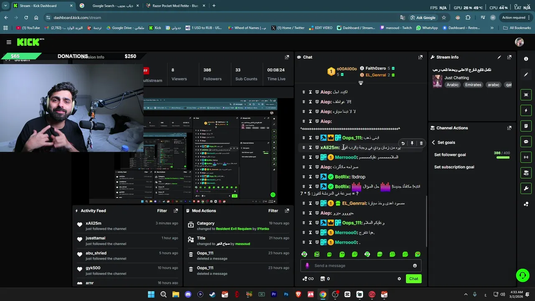Pop out the stream preview session panel
This screenshot has width=535, height=301.
tap(287, 57)
